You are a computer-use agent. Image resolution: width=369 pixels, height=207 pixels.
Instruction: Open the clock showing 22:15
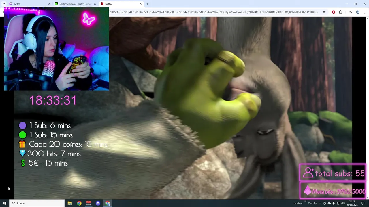(352, 203)
